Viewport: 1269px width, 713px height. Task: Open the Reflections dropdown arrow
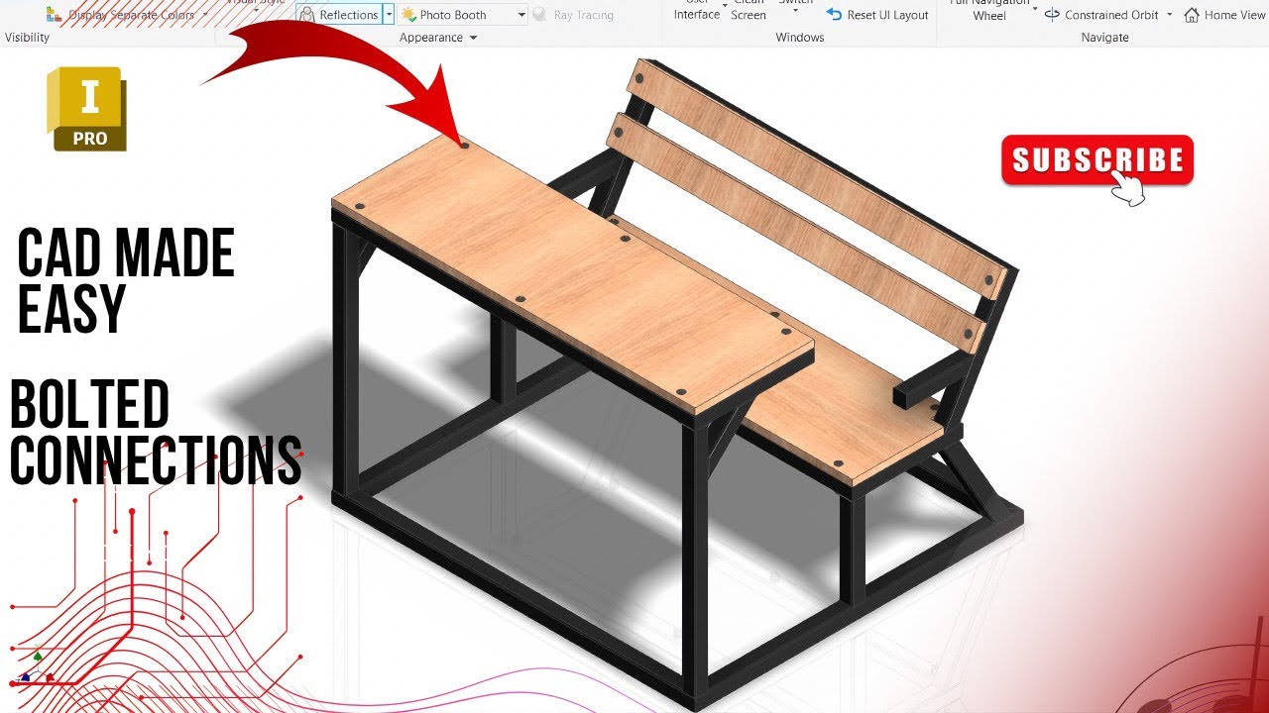pyautogui.click(x=389, y=15)
